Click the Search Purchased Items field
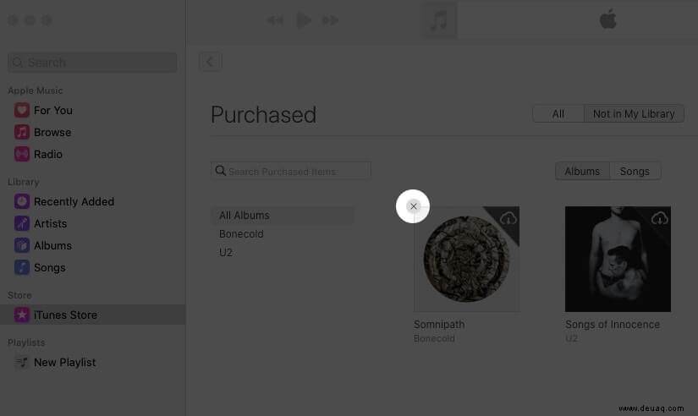The height and width of the screenshot is (416, 698). click(292, 171)
